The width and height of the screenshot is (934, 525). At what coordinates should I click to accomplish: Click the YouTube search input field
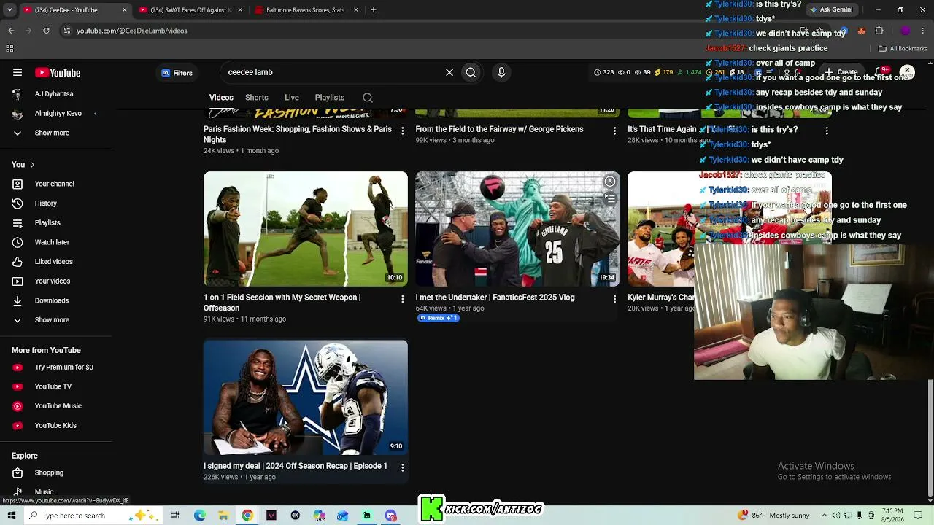tap(332, 72)
